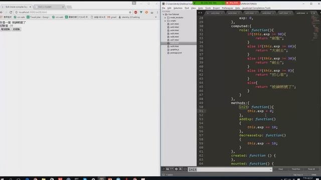The height and width of the screenshot is (180, 321).
Task: Switch to the first Sublime editor tab
Action: 215,13
